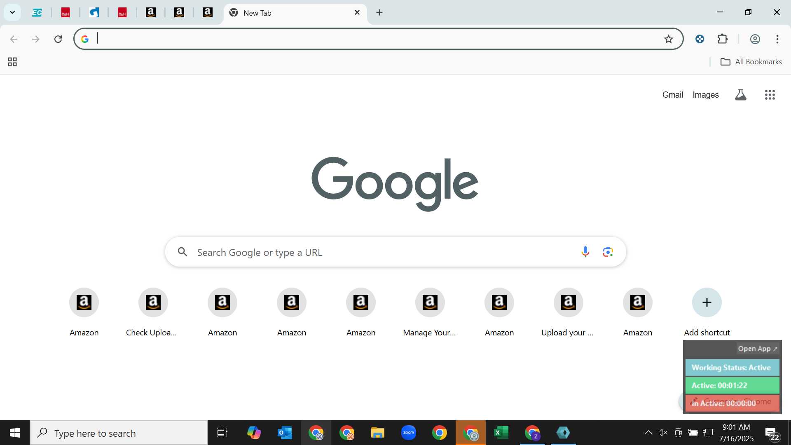Open Task View on the taskbar
The width and height of the screenshot is (791, 445).
click(x=222, y=433)
